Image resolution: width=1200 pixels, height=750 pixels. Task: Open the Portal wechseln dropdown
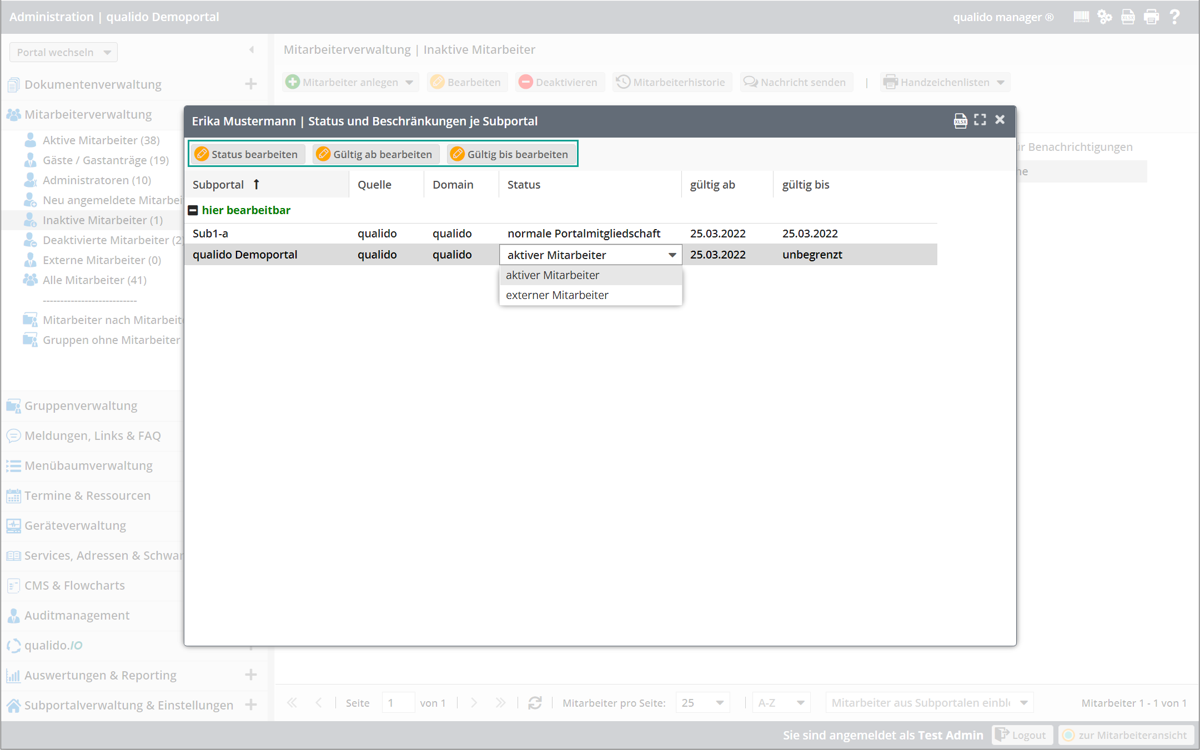tap(63, 52)
